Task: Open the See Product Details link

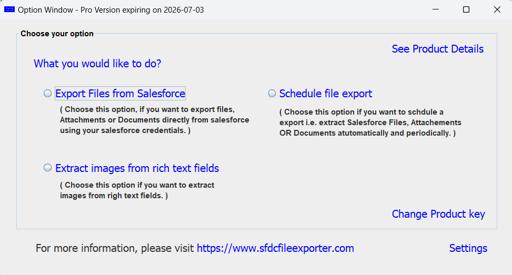Action: pos(437,49)
